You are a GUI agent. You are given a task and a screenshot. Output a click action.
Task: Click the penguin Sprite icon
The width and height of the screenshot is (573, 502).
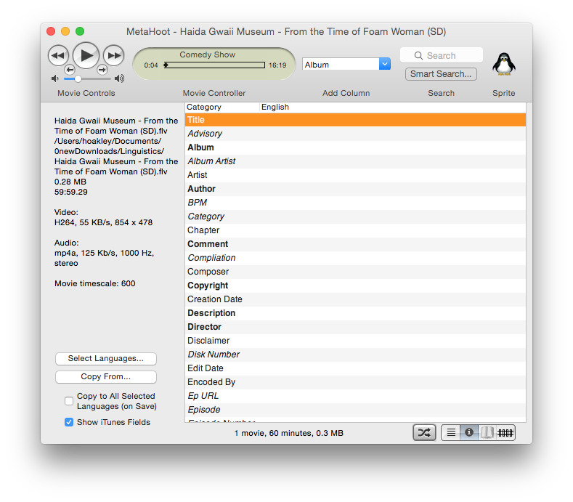pos(503,65)
